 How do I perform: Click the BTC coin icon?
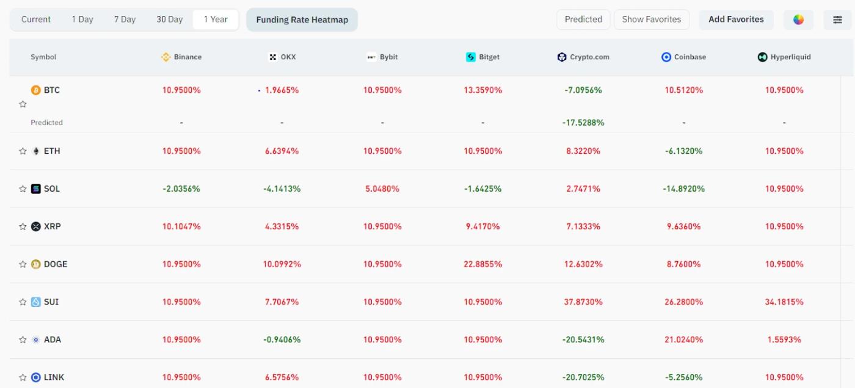[x=37, y=90]
